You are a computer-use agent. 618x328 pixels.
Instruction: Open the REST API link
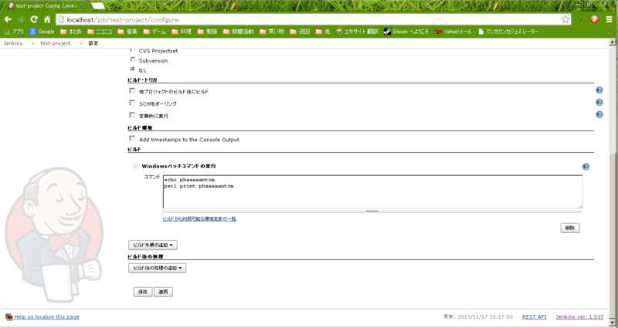(535, 316)
